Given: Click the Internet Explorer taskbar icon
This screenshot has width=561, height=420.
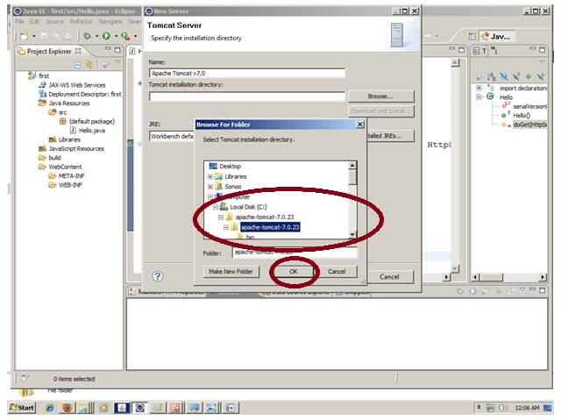Looking at the screenshot, I should (x=50, y=408).
